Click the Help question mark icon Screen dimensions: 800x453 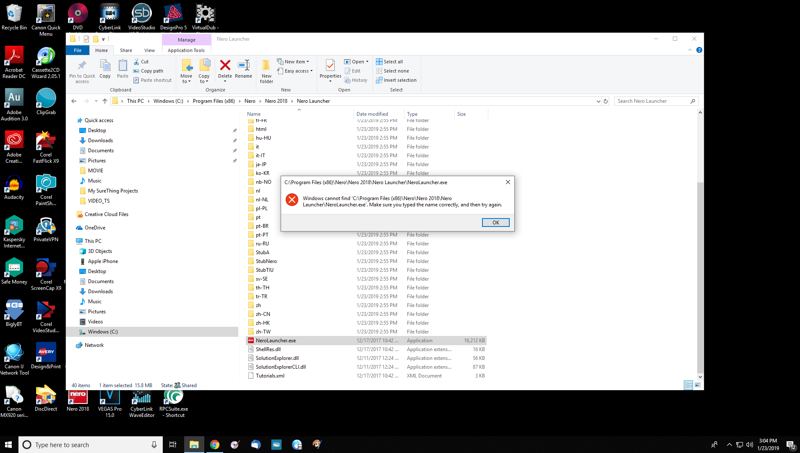(x=699, y=50)
